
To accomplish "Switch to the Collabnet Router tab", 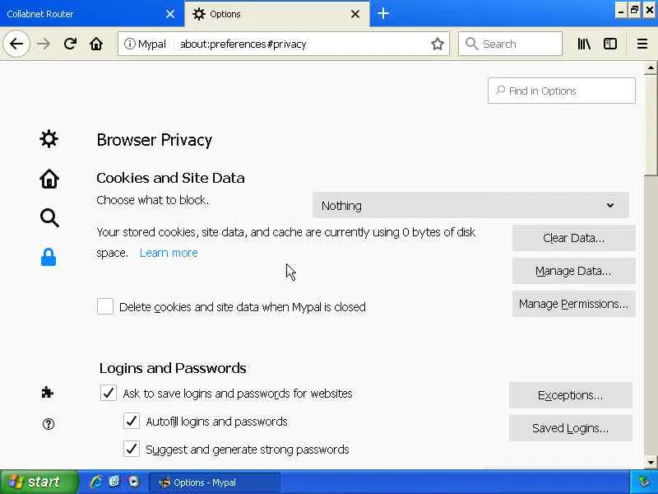I will point(82,14).
